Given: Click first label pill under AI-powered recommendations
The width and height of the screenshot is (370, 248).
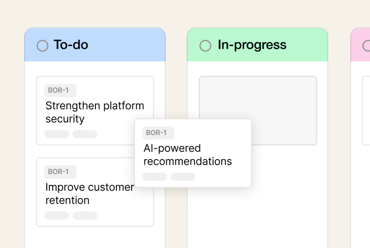Looking at the screenshot, I should (x=155, y=177).
